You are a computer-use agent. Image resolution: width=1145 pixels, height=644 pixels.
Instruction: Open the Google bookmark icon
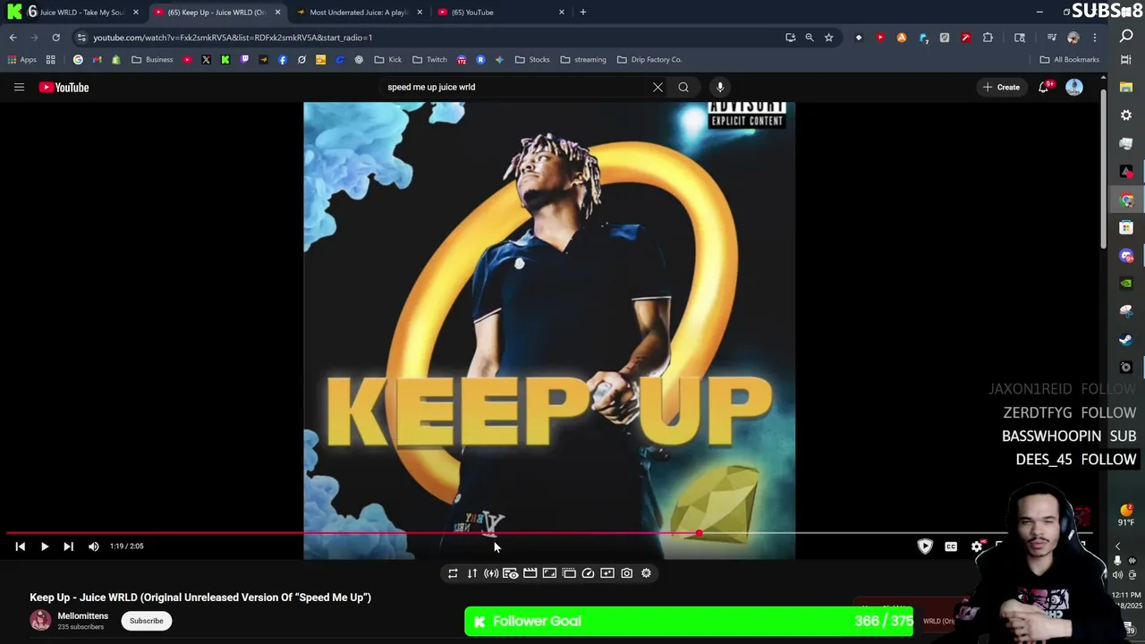point(78,60)
